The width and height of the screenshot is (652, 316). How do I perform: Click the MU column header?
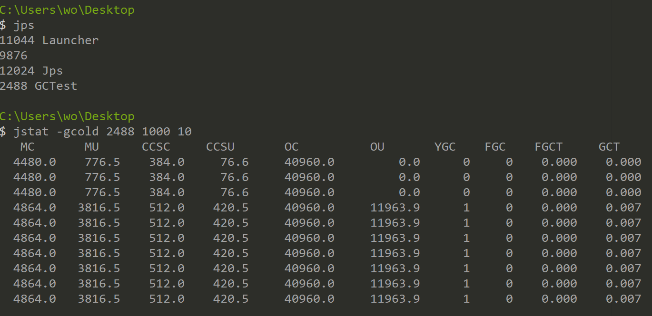[x=91, y=147]
